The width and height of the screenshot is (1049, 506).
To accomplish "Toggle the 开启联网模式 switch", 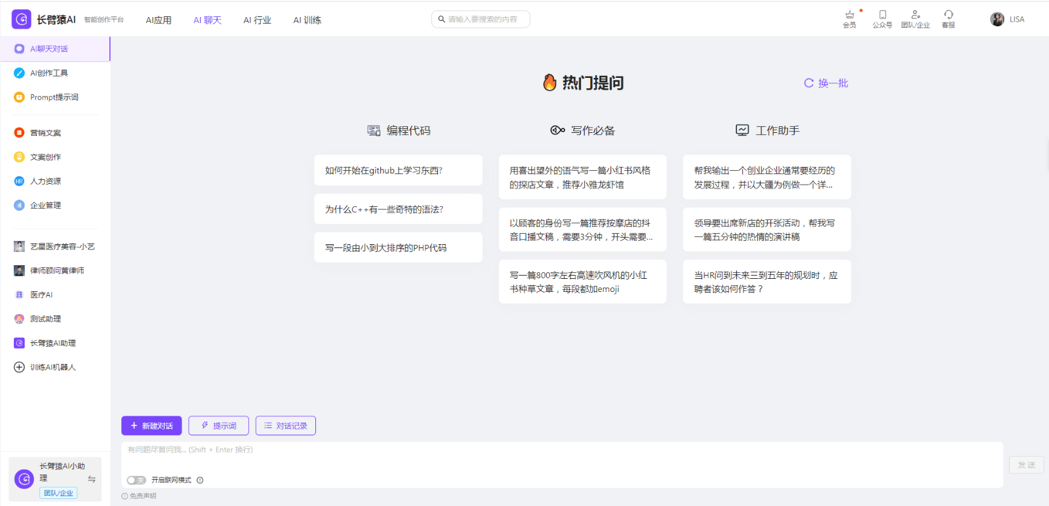I will point(136,480).
